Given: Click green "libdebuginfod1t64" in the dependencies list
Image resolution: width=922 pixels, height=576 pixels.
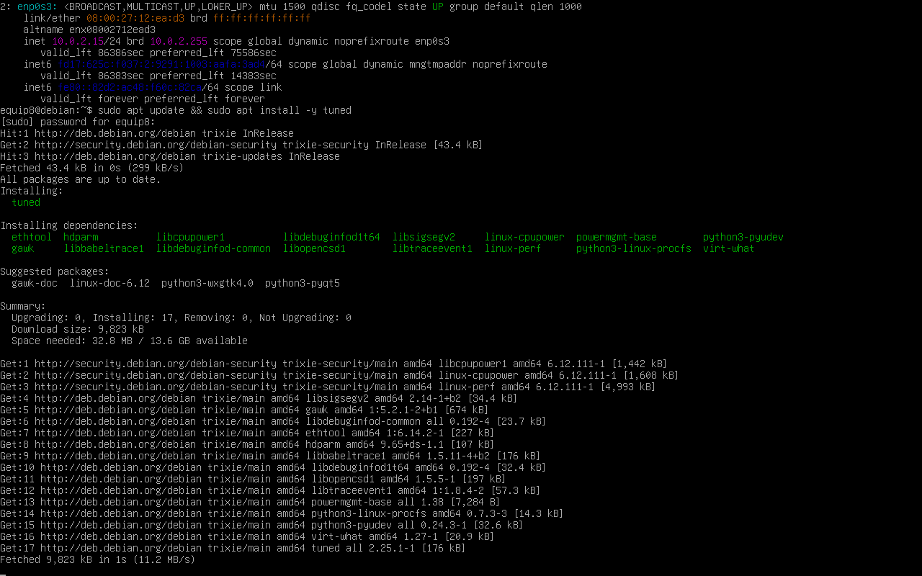Looking at the screenshot, I should [x=331, y=237].
